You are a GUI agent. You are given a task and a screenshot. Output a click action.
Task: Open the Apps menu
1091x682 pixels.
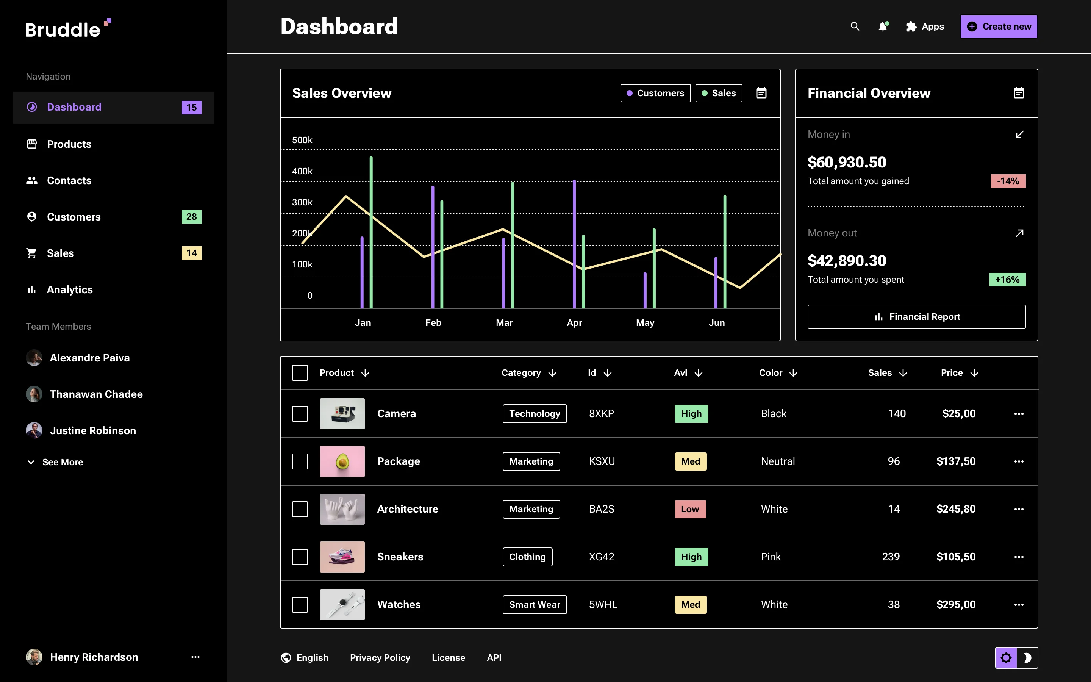[925, 27]
